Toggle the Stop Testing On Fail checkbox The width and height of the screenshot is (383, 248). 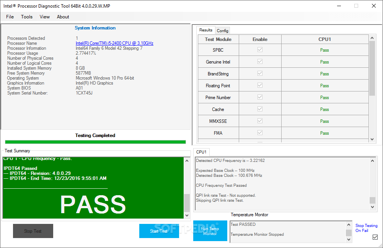(x=375, y=237)
